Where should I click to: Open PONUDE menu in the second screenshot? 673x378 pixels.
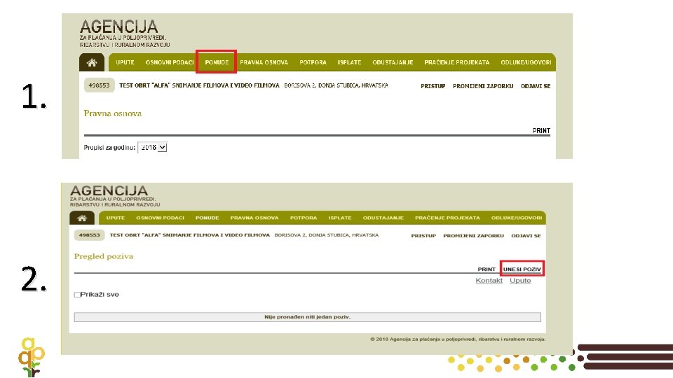[x=208, y=218]
